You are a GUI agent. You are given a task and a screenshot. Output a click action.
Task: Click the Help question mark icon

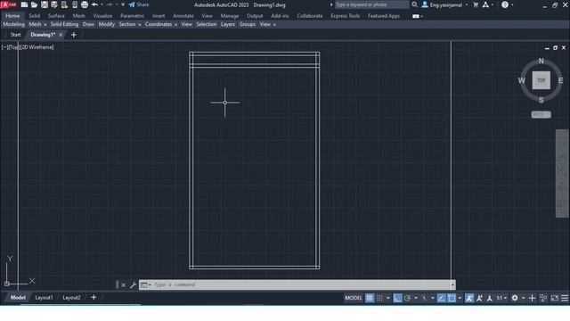pyautogui.click(x=505, y=5)
